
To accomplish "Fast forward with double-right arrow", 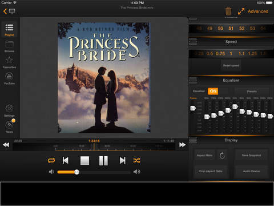I will [182, 145].
